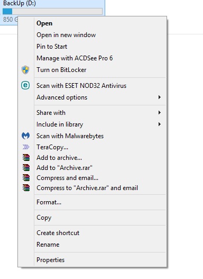Screen dimensions: 203x279
Task: Expand the Share with submenu arrow
Action: click(160, 112)
